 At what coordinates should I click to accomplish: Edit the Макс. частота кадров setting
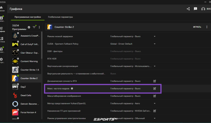point(155,89)
